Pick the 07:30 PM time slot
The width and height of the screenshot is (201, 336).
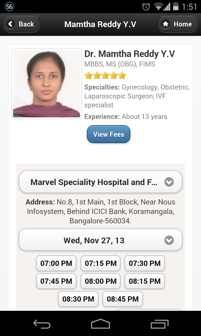145,264
